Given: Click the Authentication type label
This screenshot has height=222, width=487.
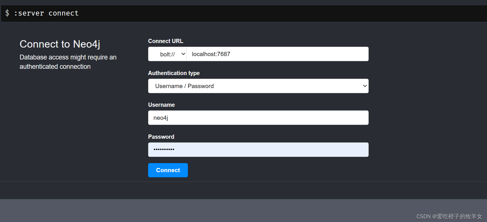Looking at the screenshot, I should [174, 73].
